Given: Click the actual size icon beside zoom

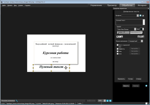Looking at the screenshot, I should 107,101.
